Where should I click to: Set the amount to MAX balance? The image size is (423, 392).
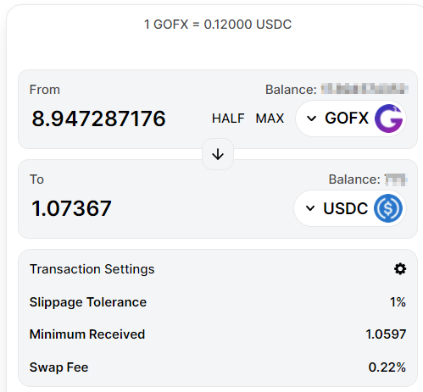pyautogui.click(x=270, y=119)
